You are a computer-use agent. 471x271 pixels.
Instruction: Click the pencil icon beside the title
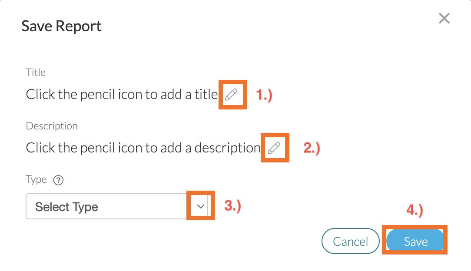[x=232, y=94]
